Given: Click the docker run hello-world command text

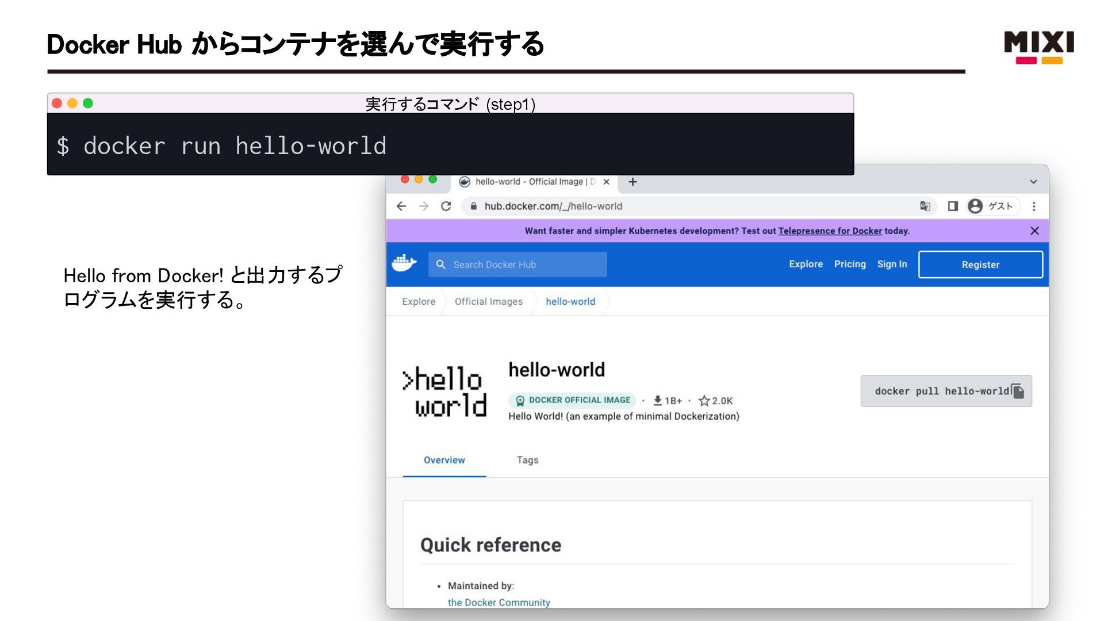Looking at the screenshot, I should [x=235, y=146].
